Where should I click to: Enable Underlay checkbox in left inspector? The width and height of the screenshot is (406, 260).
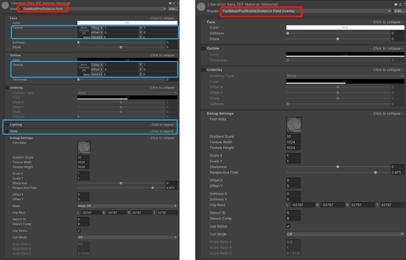tap(7, 88)
